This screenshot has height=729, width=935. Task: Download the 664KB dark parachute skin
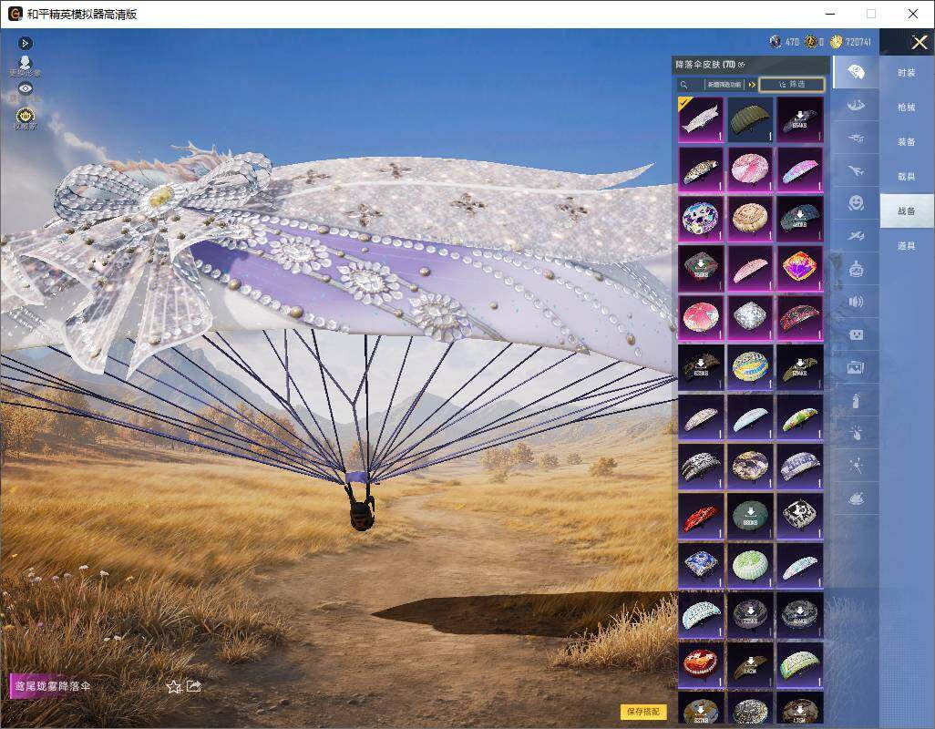click(799, 119)
